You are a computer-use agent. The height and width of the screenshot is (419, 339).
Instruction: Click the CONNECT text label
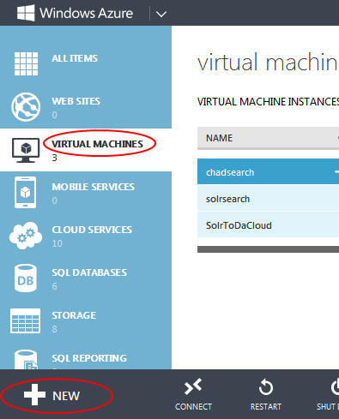(193, 406)
